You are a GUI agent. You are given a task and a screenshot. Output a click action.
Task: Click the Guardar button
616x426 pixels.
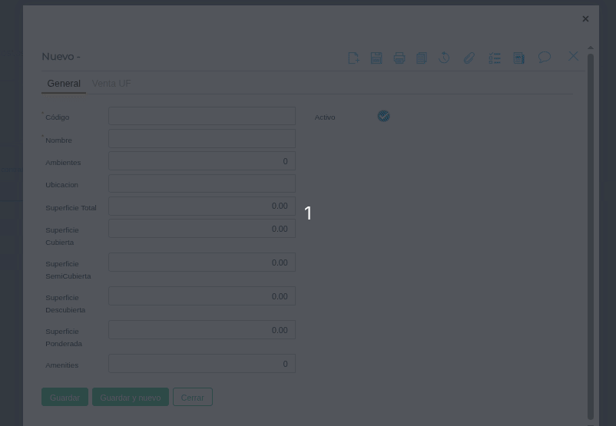[x=65, y=397]
